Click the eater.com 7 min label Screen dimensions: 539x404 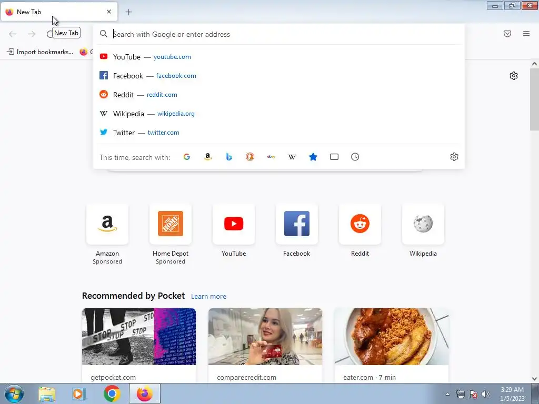tap(370, 378)
